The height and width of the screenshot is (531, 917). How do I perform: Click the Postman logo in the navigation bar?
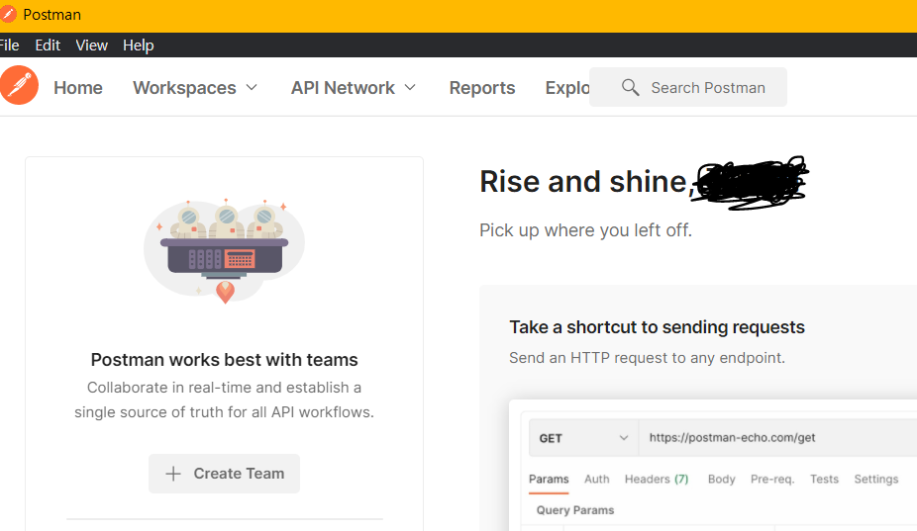(19, 85)
